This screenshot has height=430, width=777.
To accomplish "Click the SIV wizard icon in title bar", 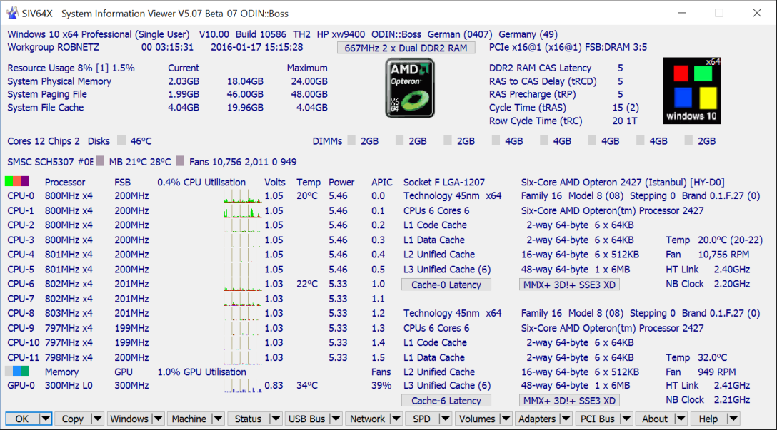I will 13,14.
